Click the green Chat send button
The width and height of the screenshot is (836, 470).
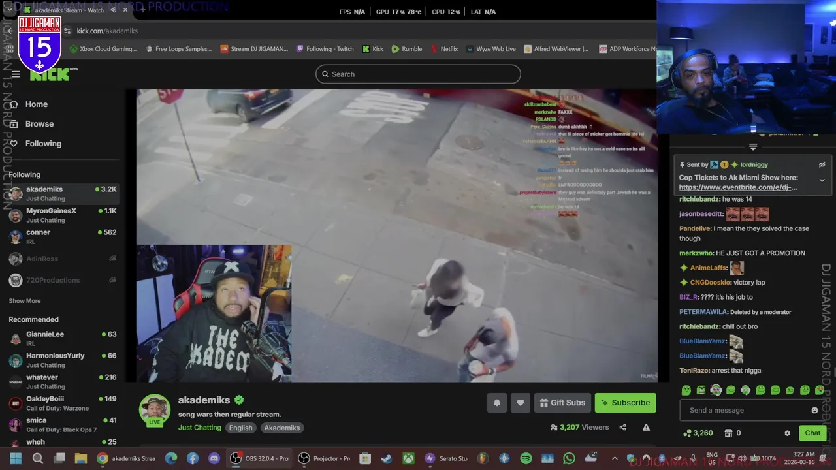(812, 433)
